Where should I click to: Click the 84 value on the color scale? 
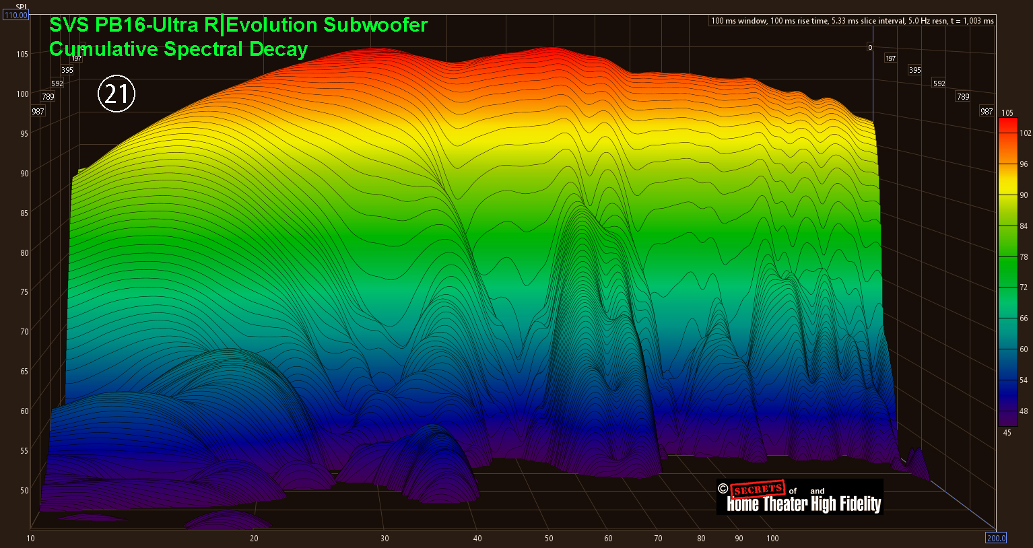[x=1024, y=226]
